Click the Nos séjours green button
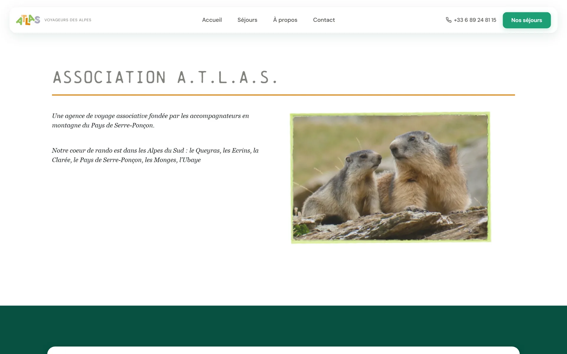Viewport: 567px width, 354px height. [x=527, y=20]
